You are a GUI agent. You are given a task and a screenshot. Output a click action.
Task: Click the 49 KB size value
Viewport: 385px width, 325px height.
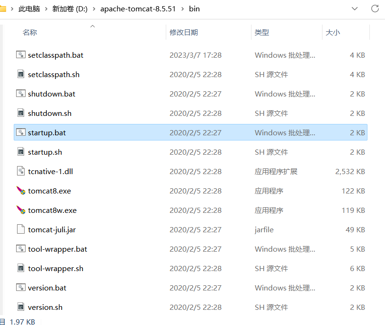pyautogui.click(x=355, y=229)
